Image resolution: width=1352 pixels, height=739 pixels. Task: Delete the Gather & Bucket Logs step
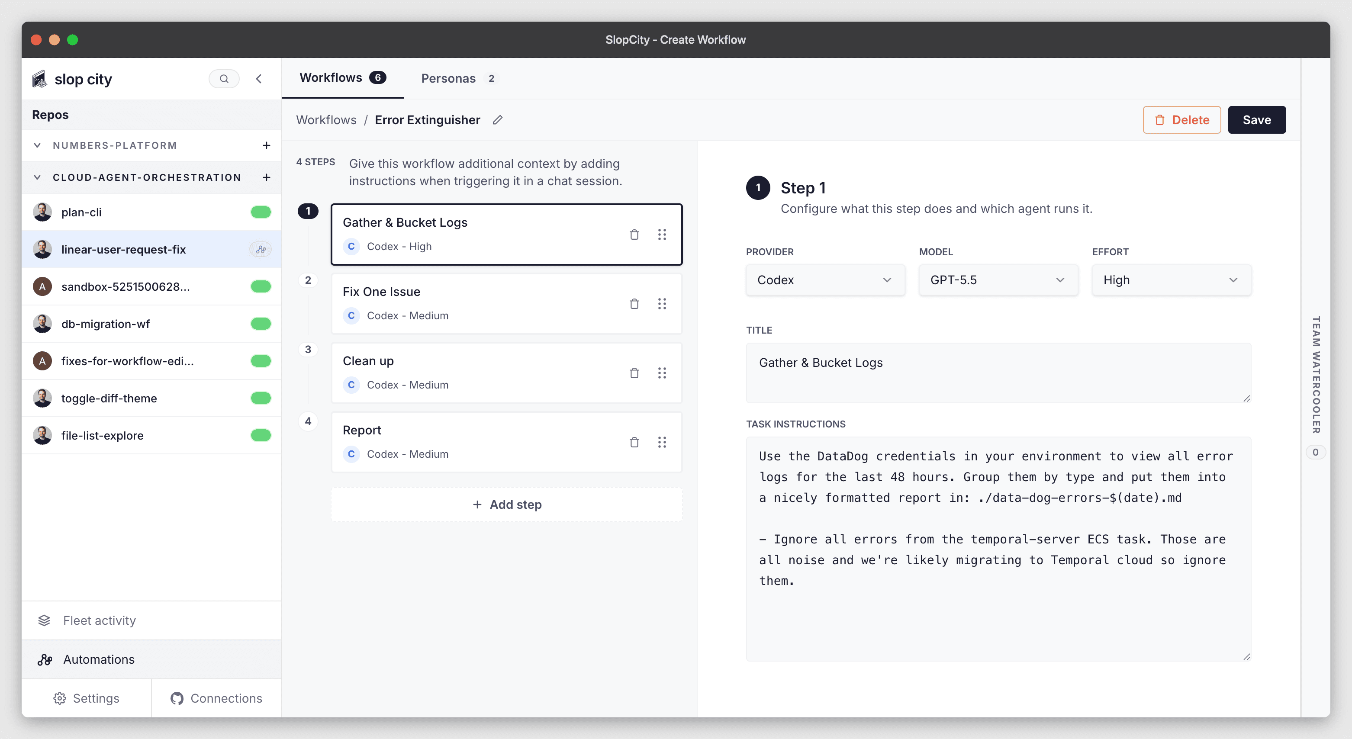click(x=634, y=235)
